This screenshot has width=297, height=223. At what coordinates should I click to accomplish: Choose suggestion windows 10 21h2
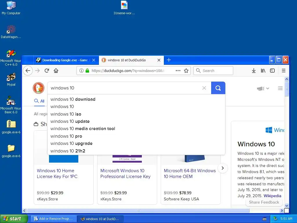point(136,151)
